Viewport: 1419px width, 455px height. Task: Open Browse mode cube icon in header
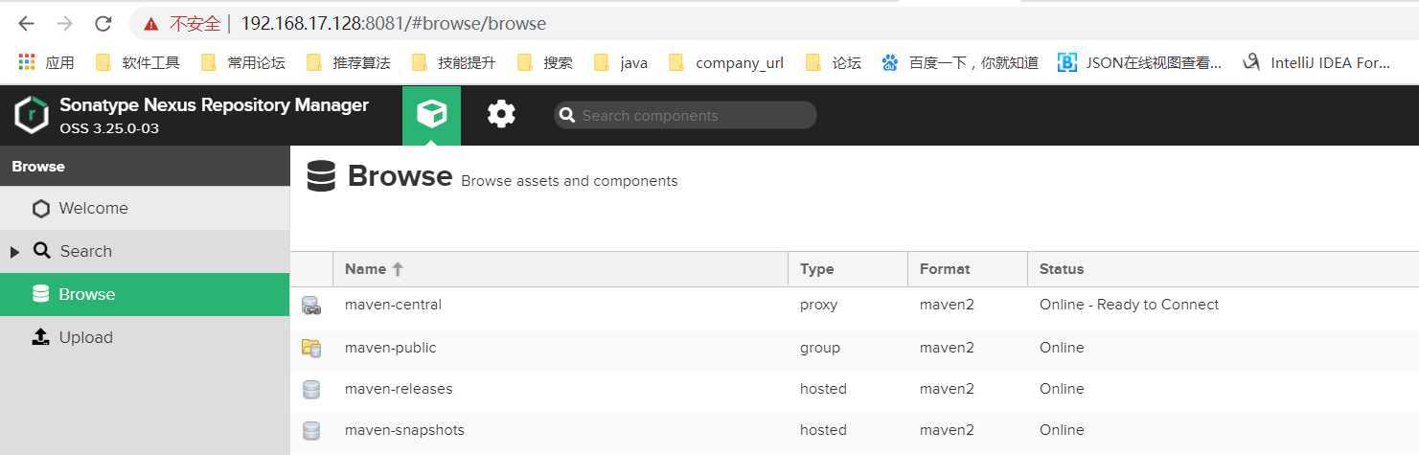coord(431,115)
